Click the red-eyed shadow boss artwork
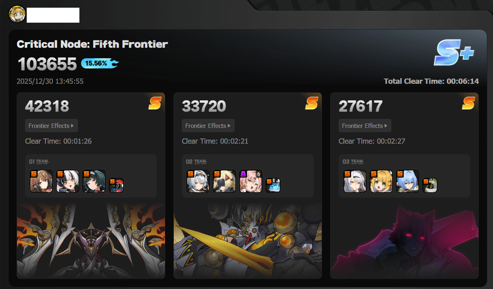 [x=404, y=241]
